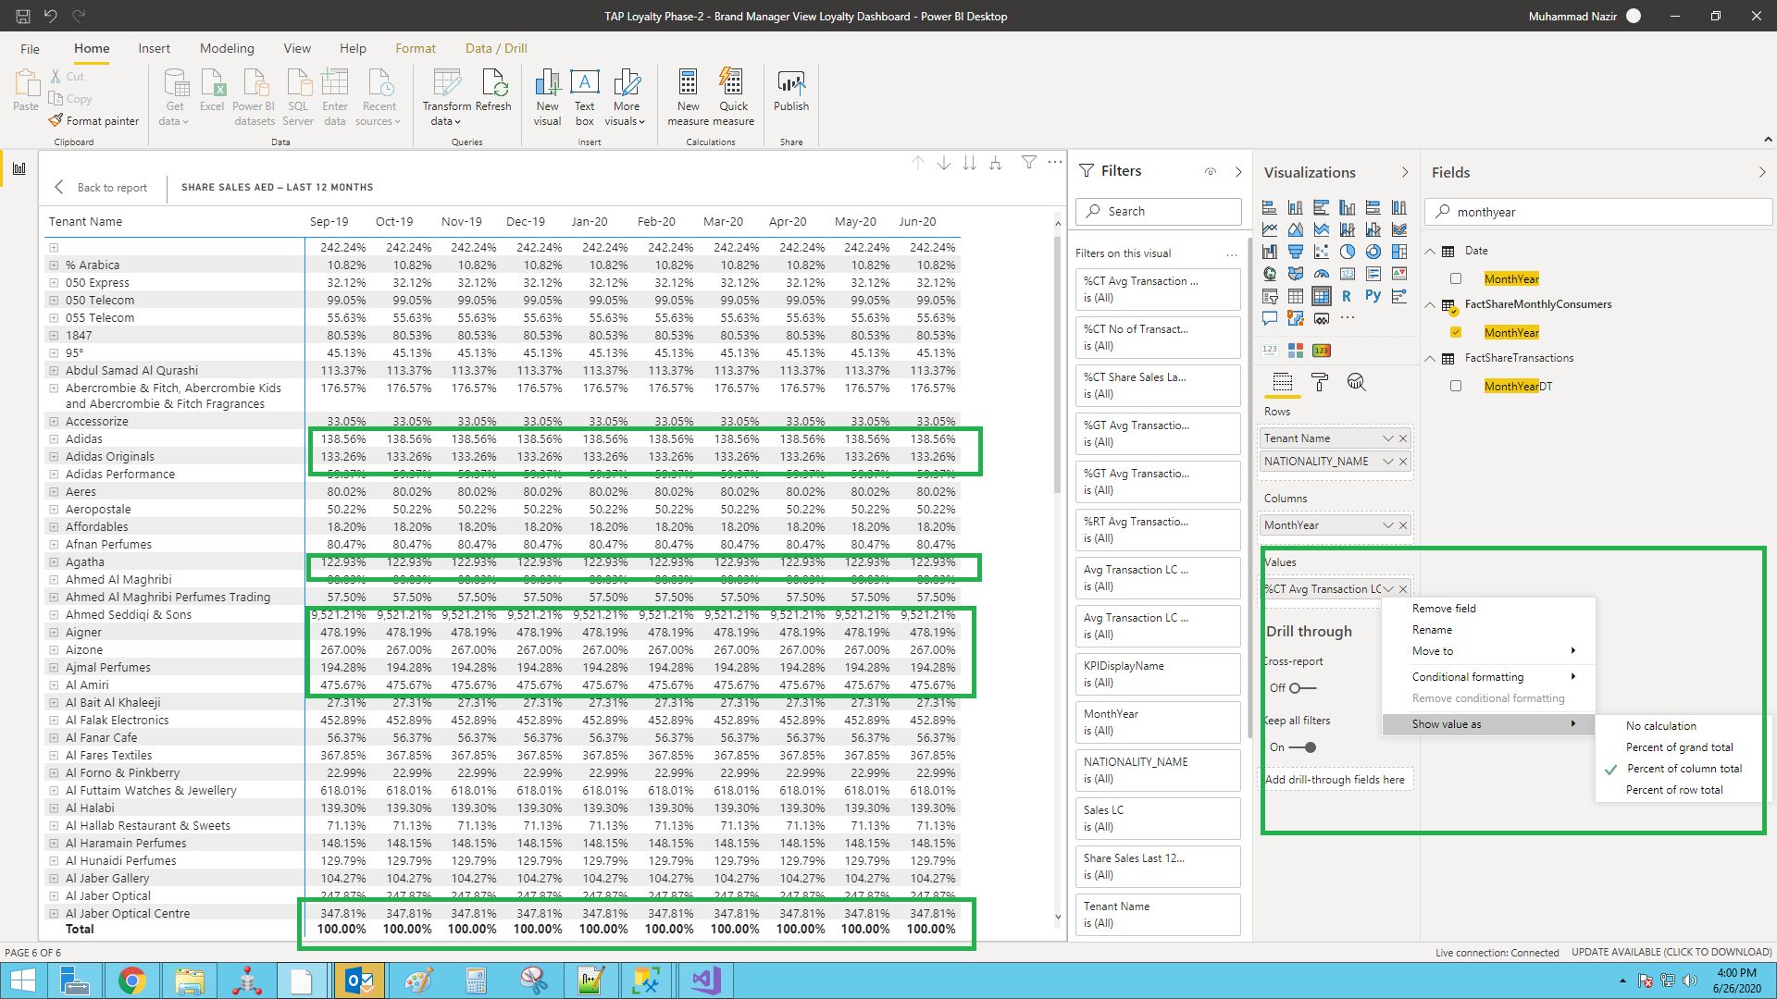Toggle Keep all filters switch
The height and width of the screenshot is (999, 1777).
coord(1303,747)
